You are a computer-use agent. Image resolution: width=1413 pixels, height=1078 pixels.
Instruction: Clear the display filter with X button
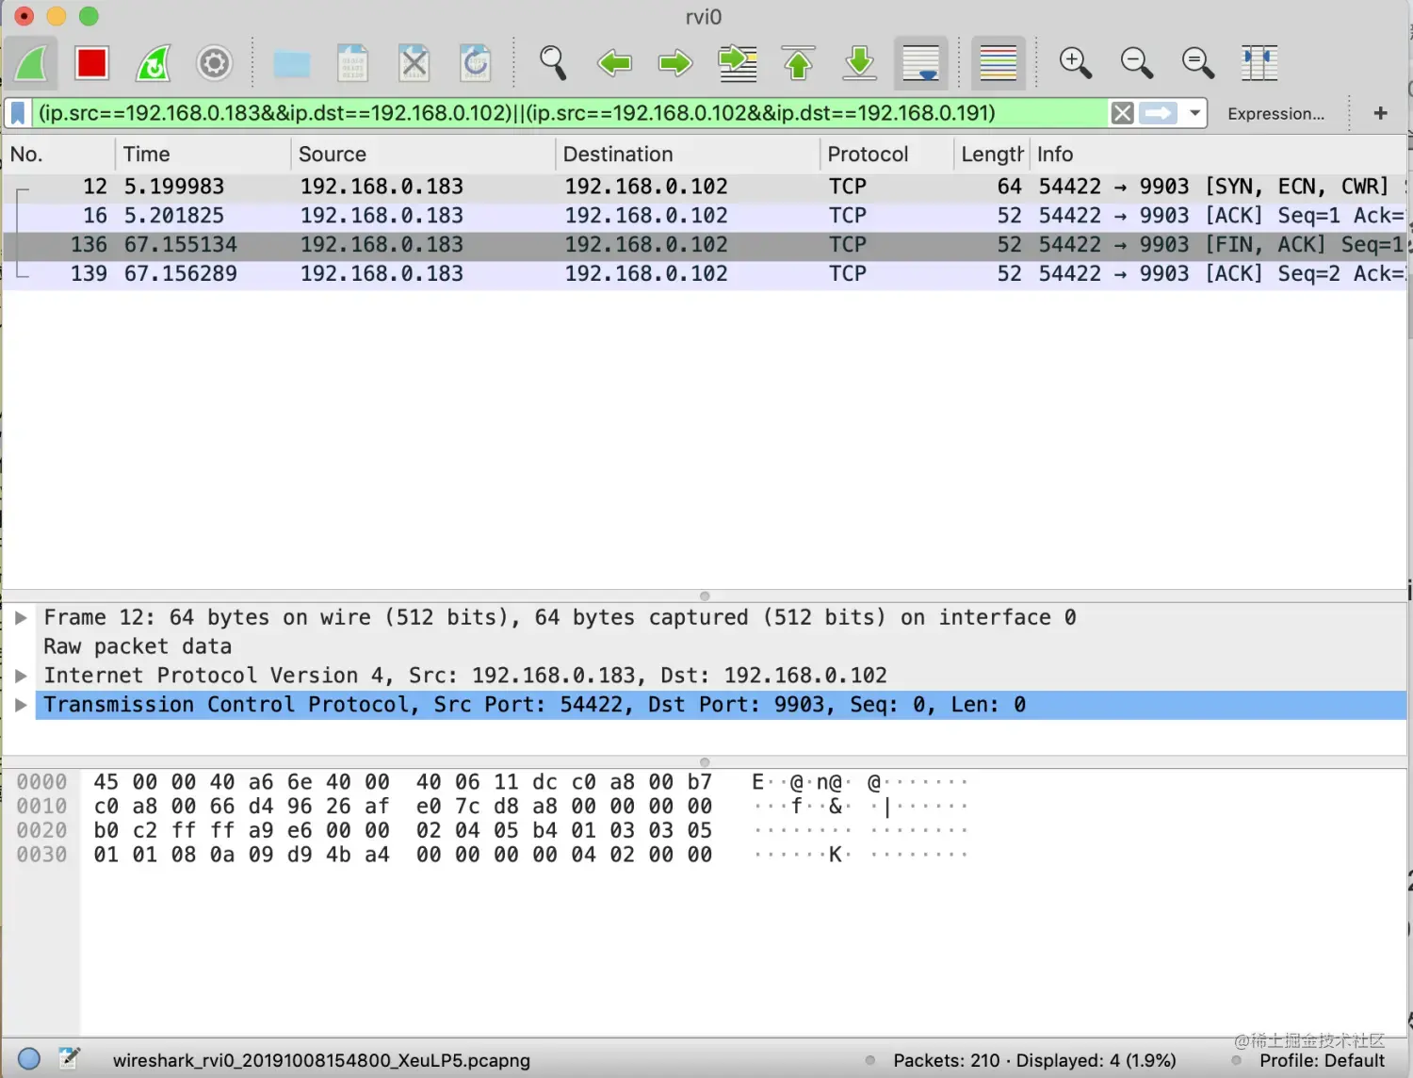[1122, 113]
